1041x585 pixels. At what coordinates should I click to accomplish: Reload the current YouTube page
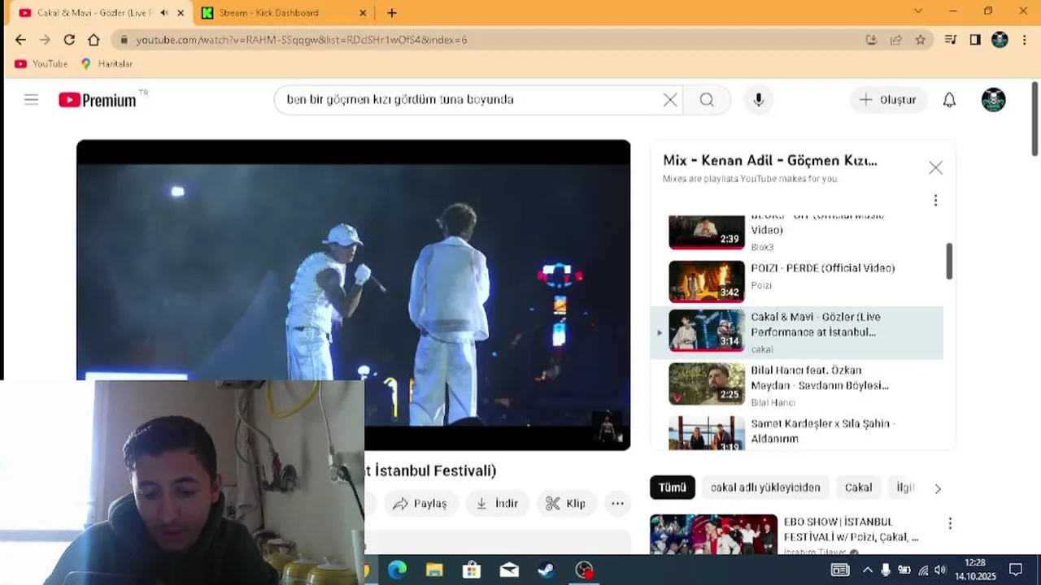coord(69,40)
